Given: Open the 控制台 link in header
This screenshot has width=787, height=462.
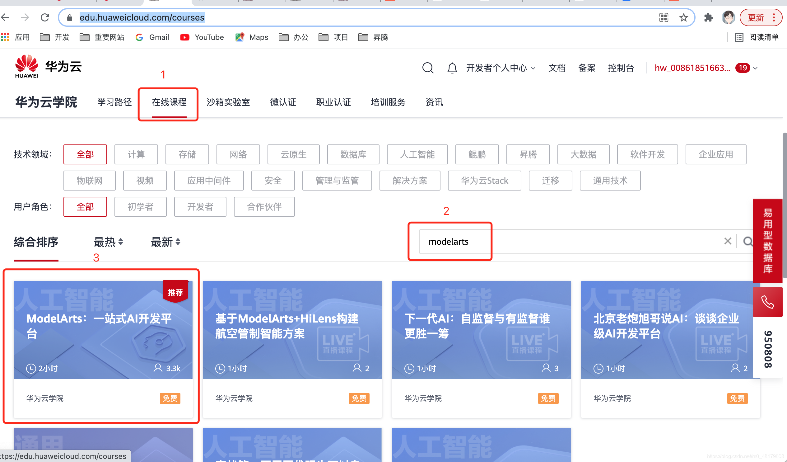Looking at the screenshot, I should [621, 68].
